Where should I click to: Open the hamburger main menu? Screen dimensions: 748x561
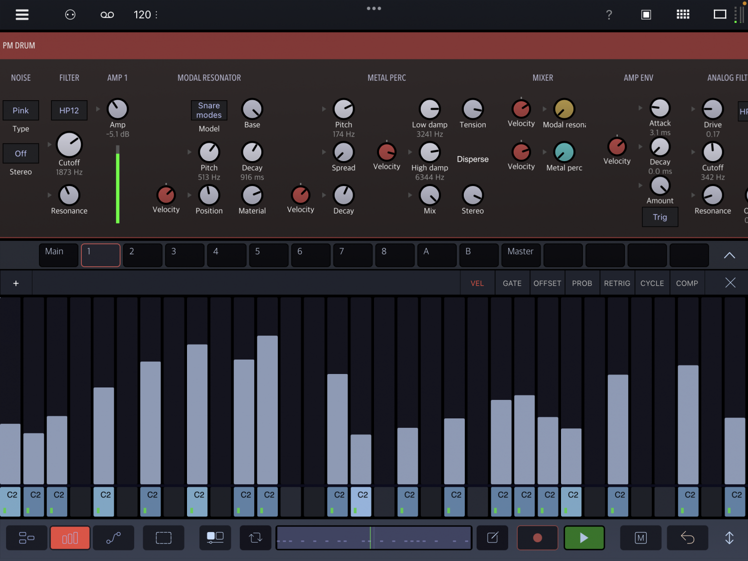point(22,14)
